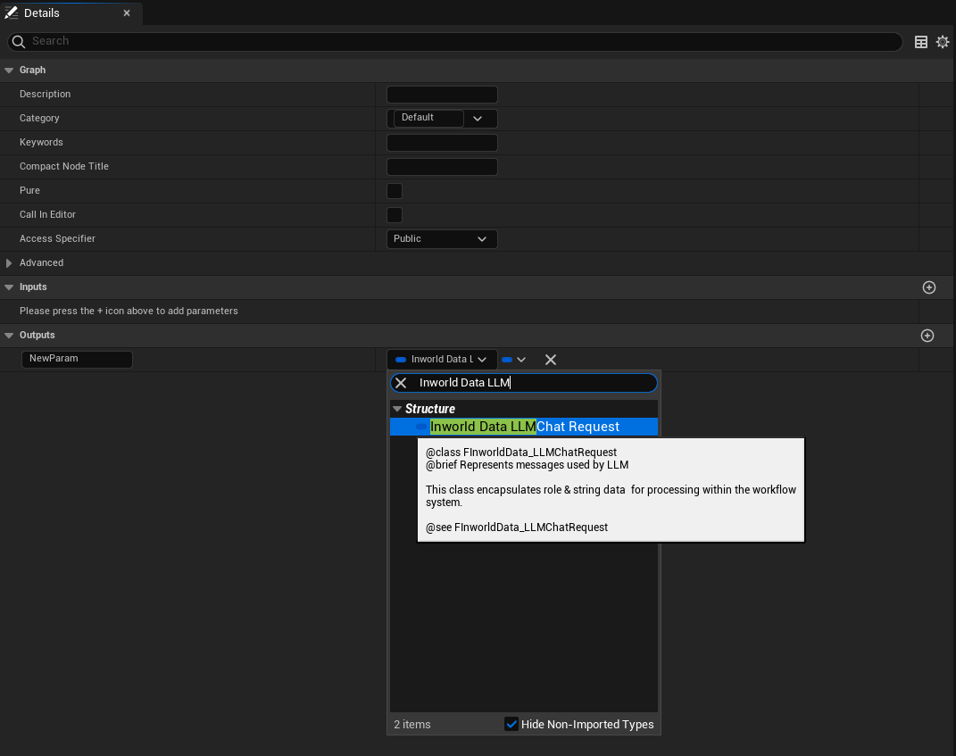Viewport: 956px width, 756px height.
Task: Click the Category row label
Action: point(39,119)
